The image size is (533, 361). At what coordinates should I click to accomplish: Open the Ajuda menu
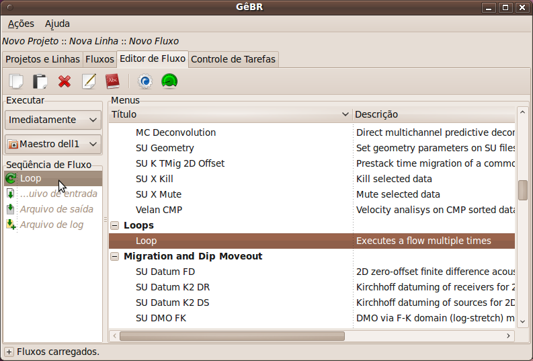[x=57, y=24]
